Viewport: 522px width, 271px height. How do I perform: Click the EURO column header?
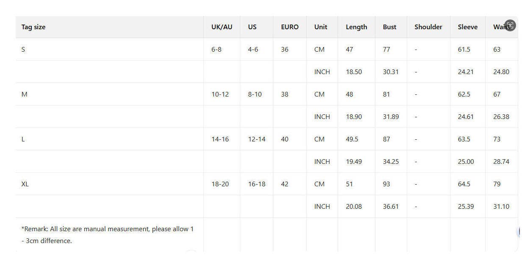(x=289, y=27)
